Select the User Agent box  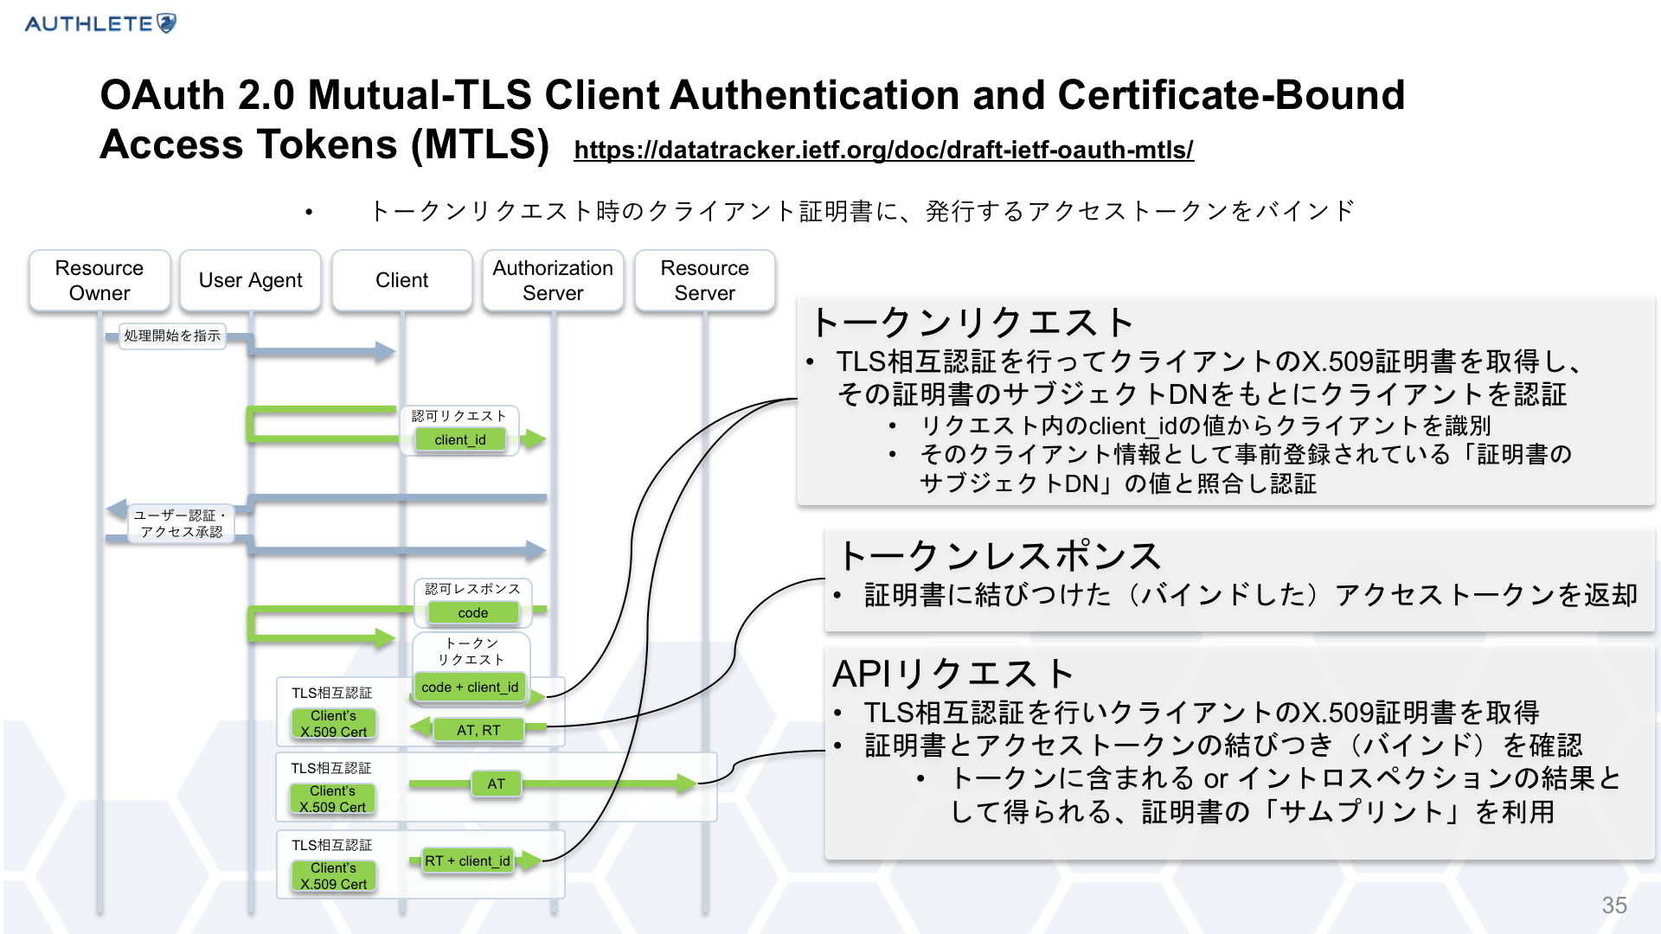click(250, 280)
